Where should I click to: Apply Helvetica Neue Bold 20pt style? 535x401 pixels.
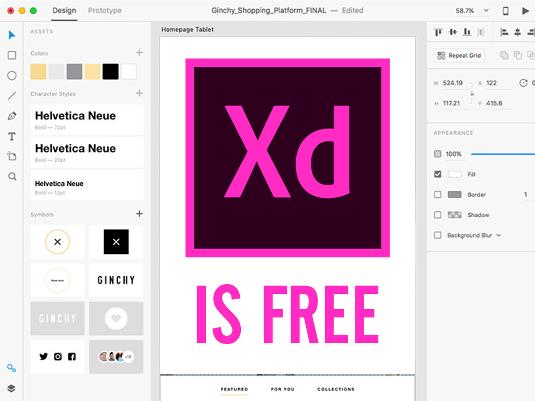(87, 152)
